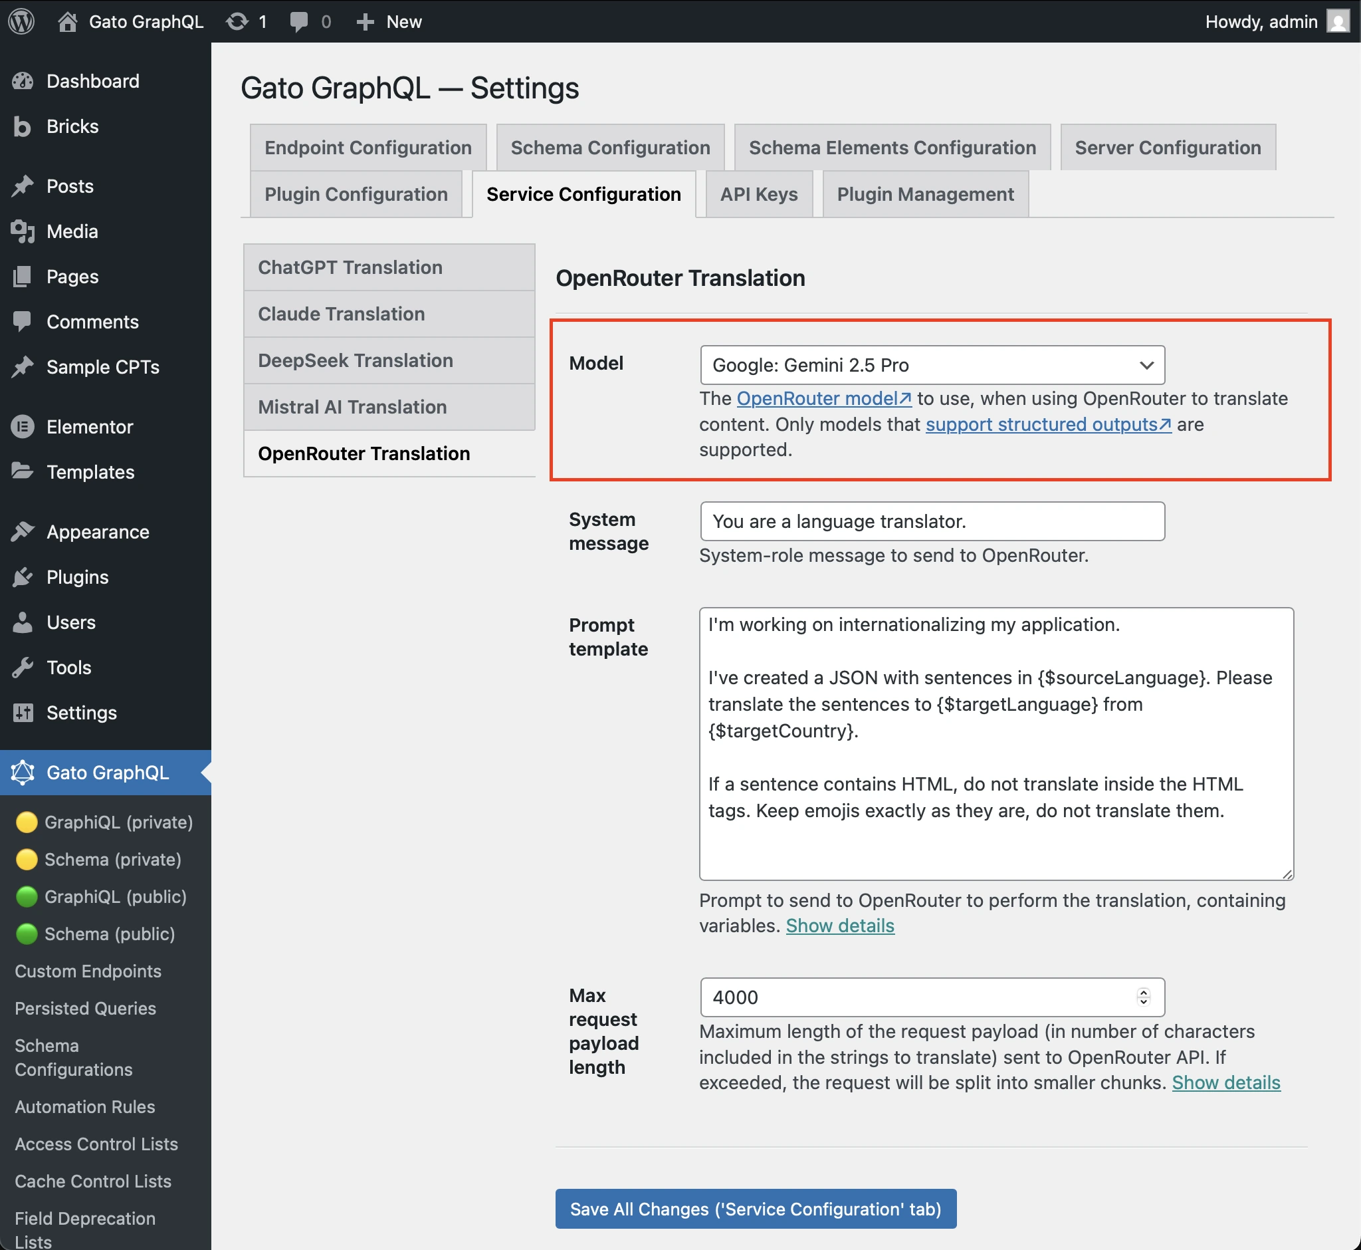Image resolution: width=1361 pixels, height=1250 pixels.
Task: Click the Media icon in sidebar
Action: click(23, 231)
